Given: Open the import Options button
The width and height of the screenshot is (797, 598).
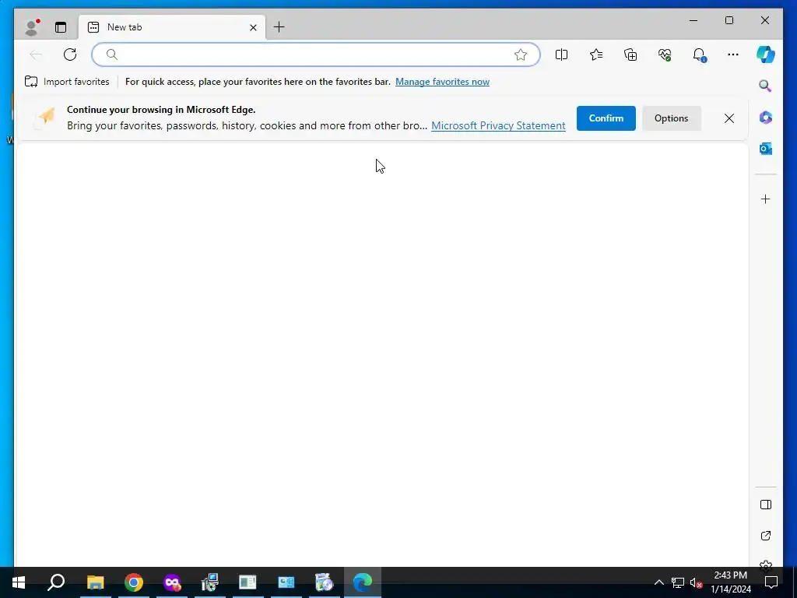Looking at the screenshot, I should coord(671,118).
